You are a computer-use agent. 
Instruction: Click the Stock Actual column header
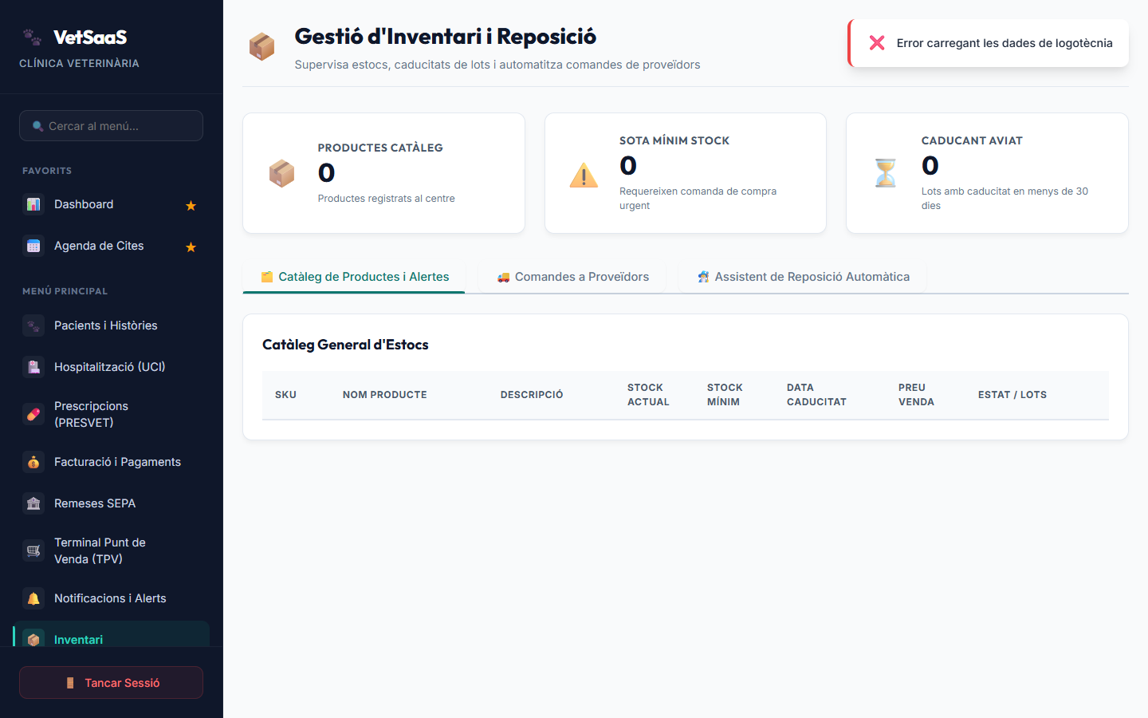648,395
